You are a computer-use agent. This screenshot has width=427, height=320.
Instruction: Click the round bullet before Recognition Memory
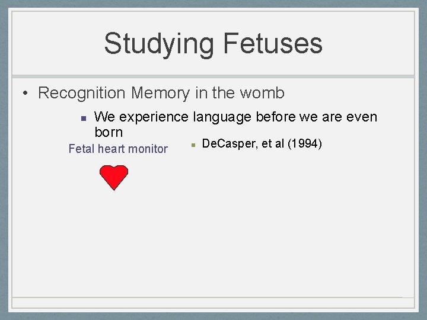(x=26, y=94)
